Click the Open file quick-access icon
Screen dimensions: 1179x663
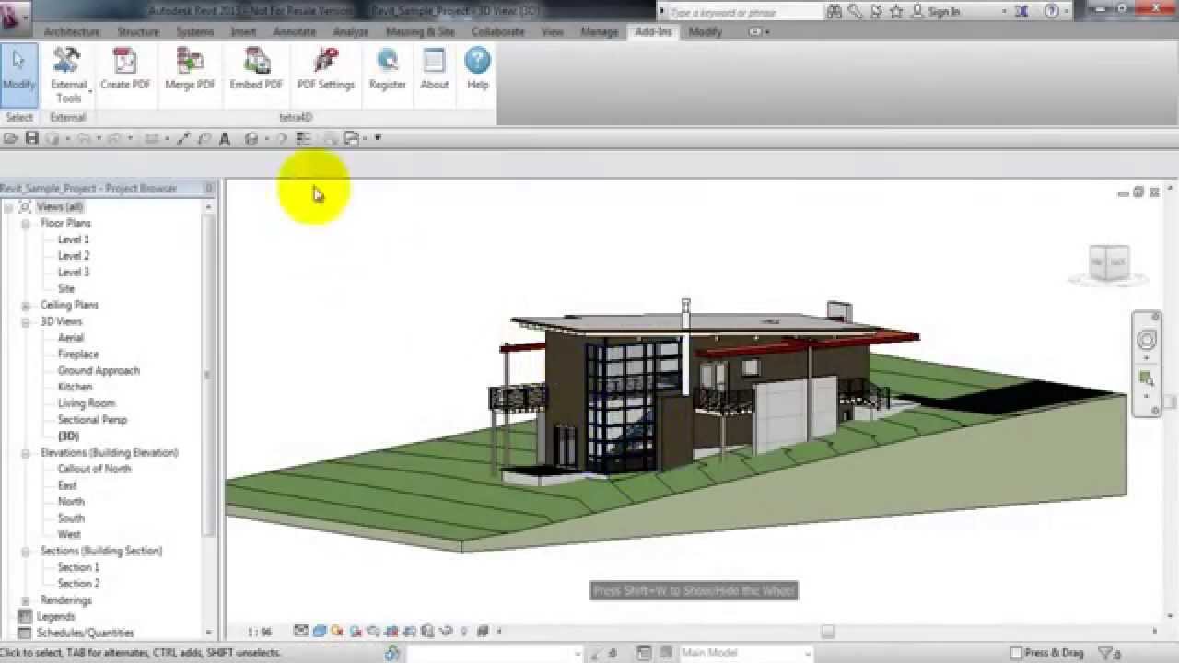[11, 138]
